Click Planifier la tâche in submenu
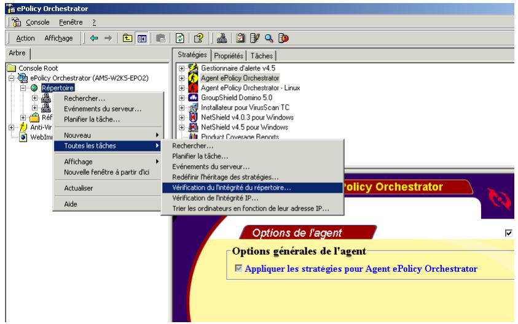The image size is (518, 324). pyautogui.click(x=253, y=156)
